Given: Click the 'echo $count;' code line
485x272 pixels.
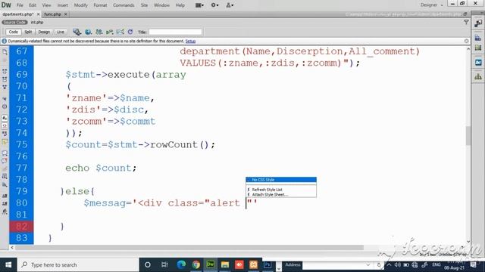Looking at the screenshot, I should click(101, 168).
